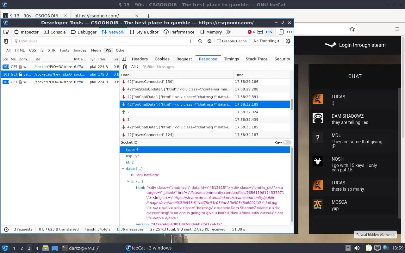Viewport: 405px width, 253px height.
Task: Filter requests by CSS type
Action: pyautogui.click(x=33, y=50)
